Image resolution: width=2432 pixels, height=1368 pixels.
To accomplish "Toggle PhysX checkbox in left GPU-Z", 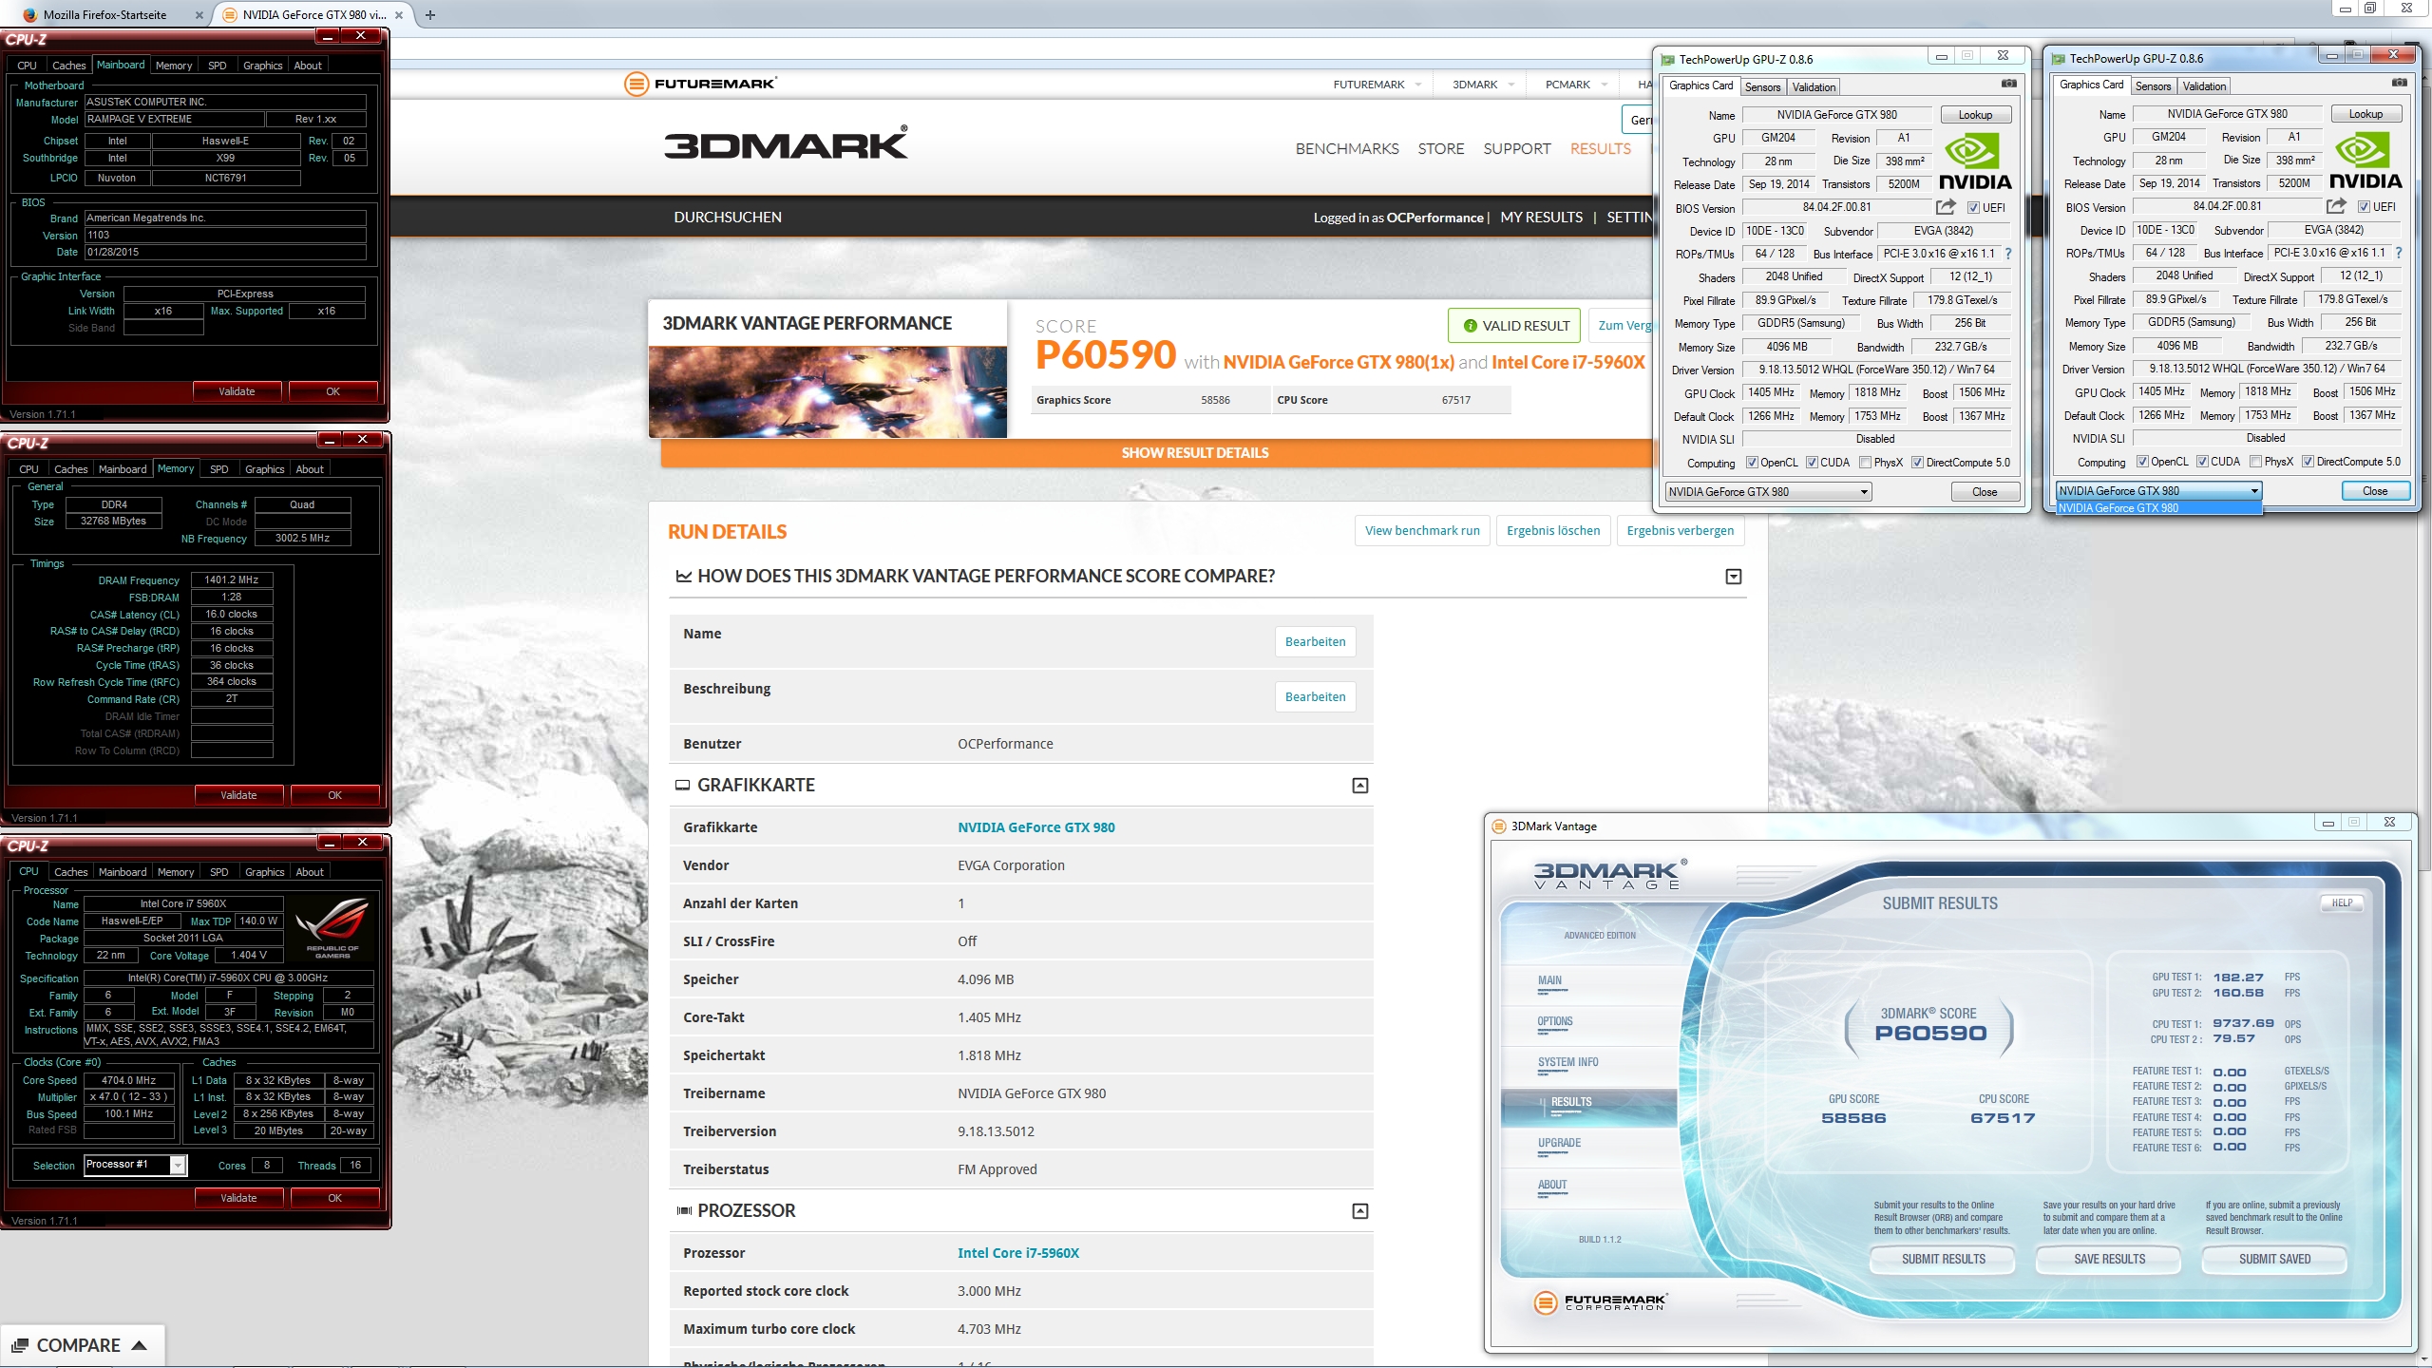I will tap(1865, 463).
